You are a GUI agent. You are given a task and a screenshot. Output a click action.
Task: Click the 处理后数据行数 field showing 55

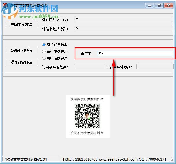123,29
